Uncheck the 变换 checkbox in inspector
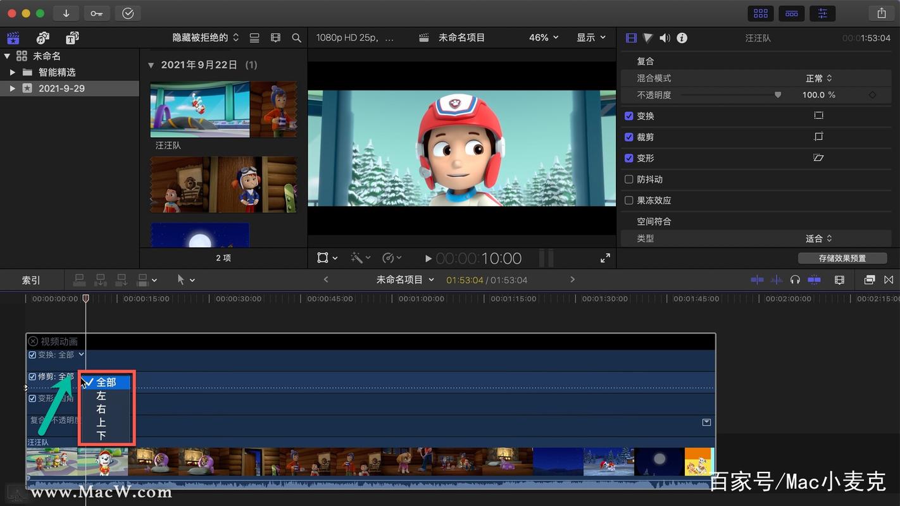The height and width of the screenshot is (506, 900). coord(628,116)
